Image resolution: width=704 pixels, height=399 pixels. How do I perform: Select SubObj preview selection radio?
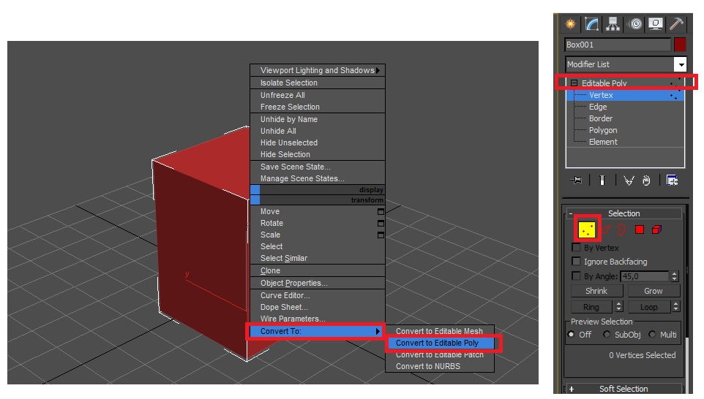pyautogui.click(x=607, y=335)
